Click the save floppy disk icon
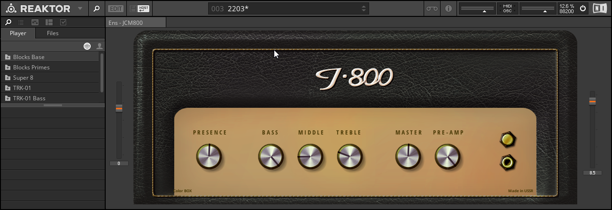 tap(133, 8)
